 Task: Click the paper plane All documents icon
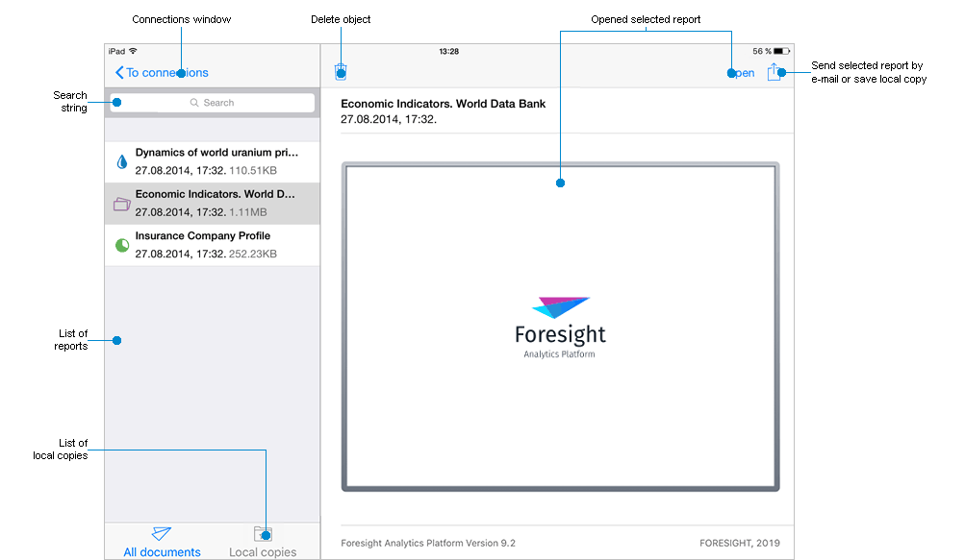[x=162, y=533]
